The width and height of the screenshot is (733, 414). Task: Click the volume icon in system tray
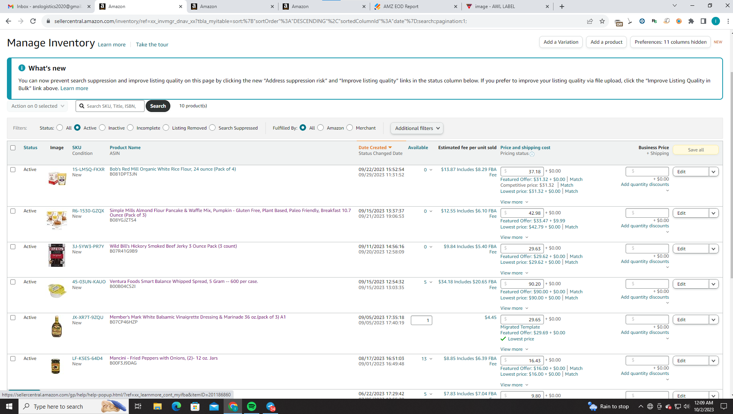(687, 406)
